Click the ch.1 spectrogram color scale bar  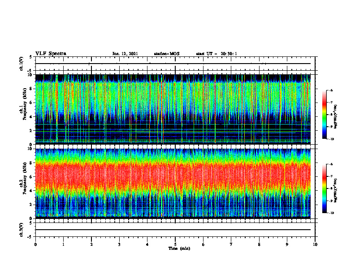pyautogui.click(x=324, y=115)
